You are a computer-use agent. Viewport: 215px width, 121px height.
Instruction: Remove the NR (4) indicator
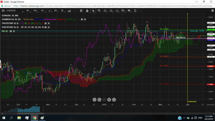[14, 31]
